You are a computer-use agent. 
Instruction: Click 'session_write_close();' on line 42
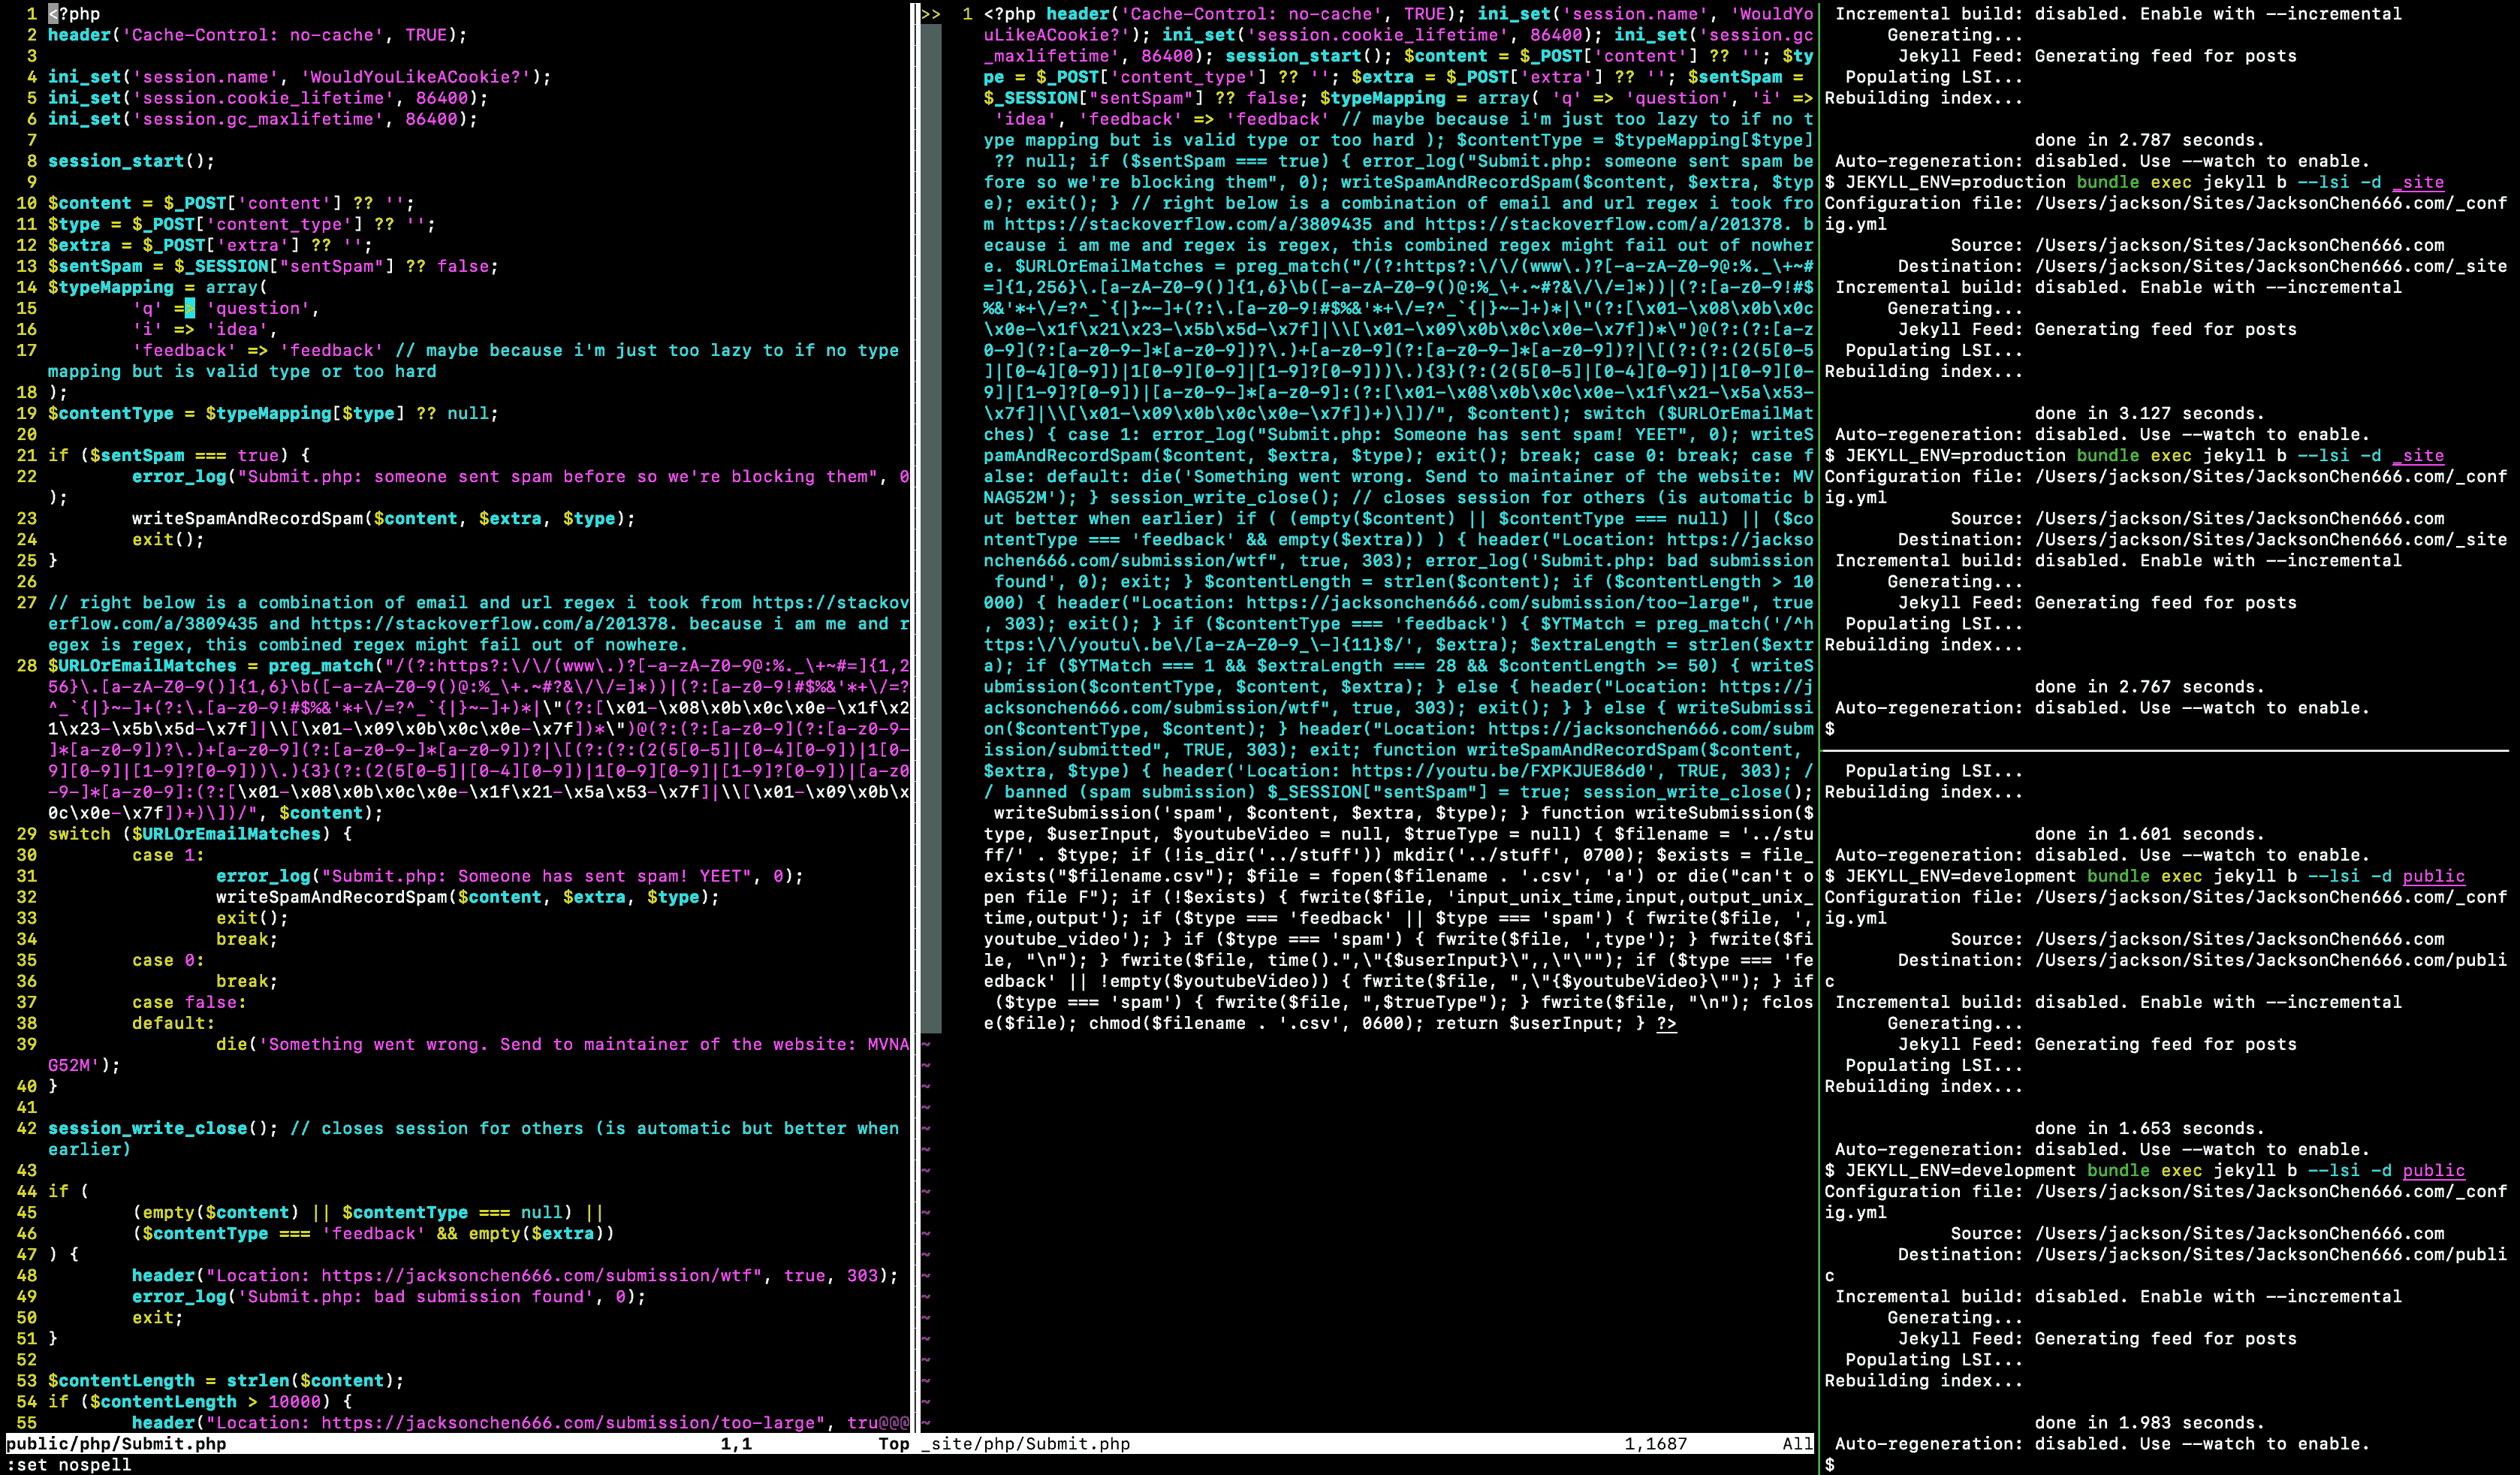(163, 1128)
